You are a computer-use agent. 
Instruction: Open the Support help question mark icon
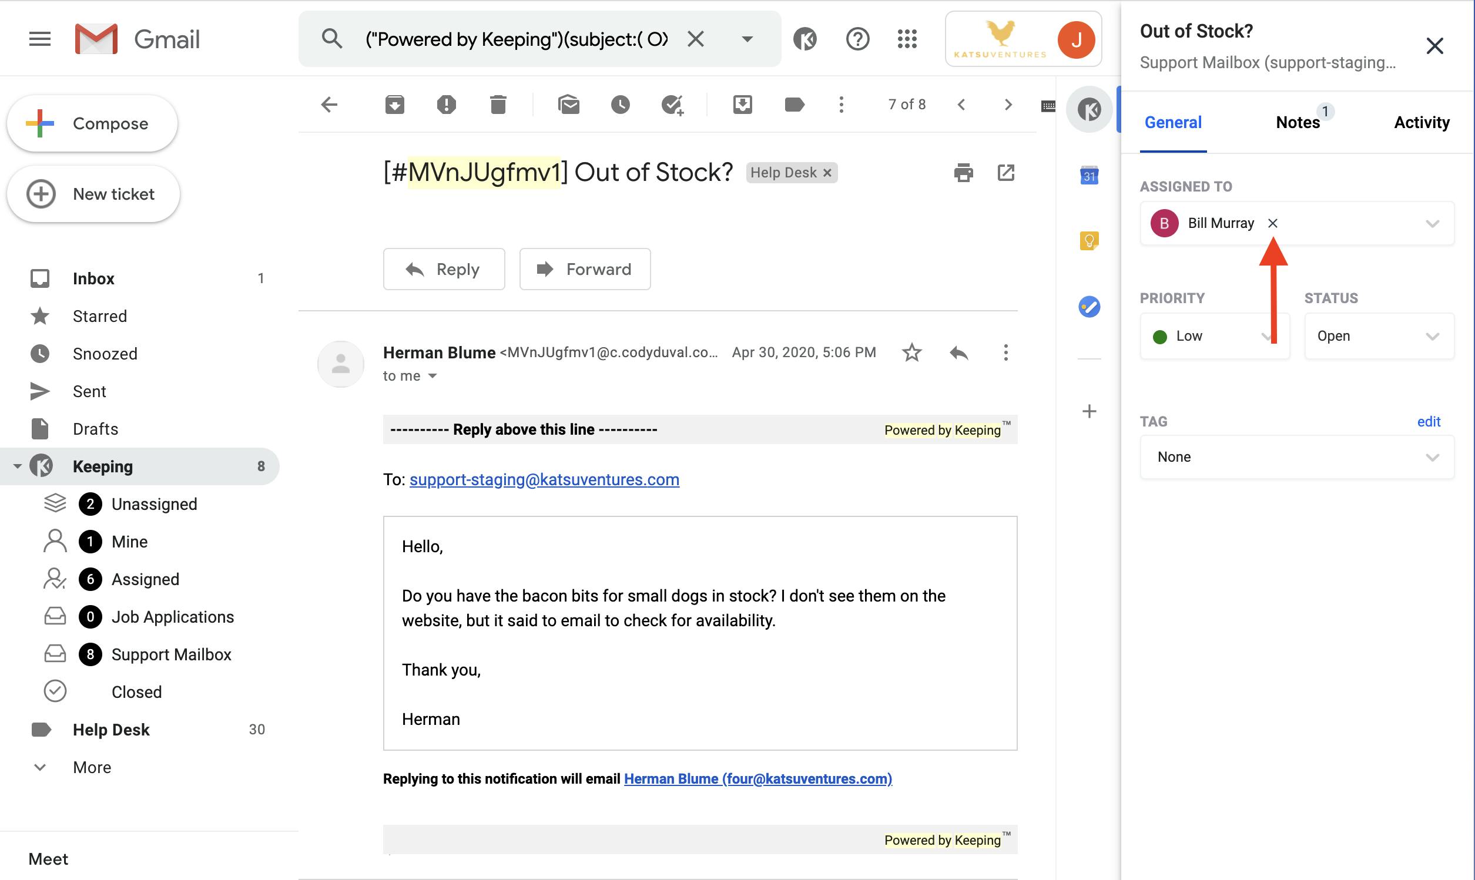click(x=857, y=39)
